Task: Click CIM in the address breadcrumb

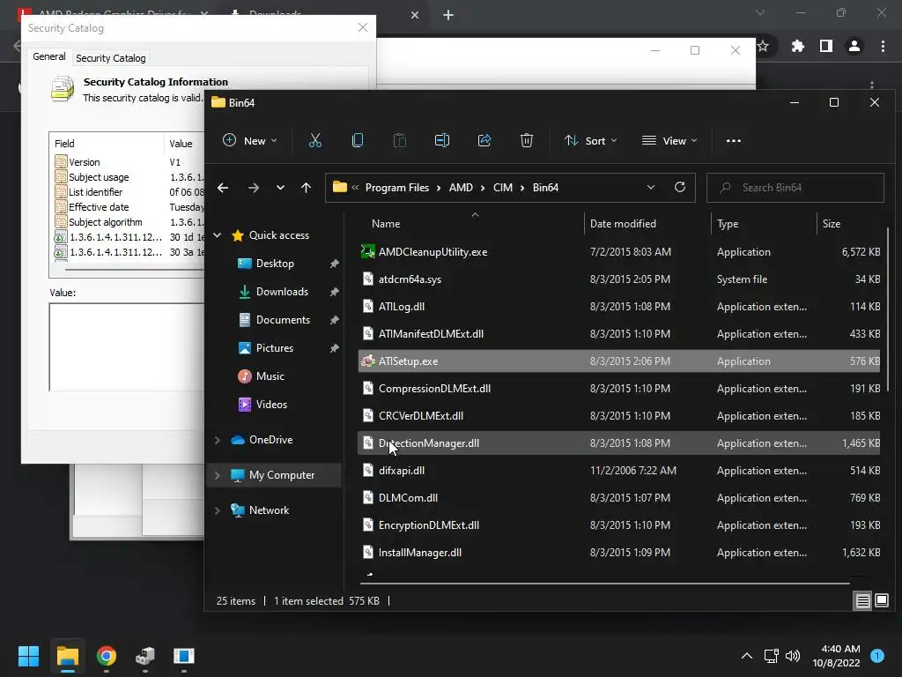Action: [x=503, y=188]
